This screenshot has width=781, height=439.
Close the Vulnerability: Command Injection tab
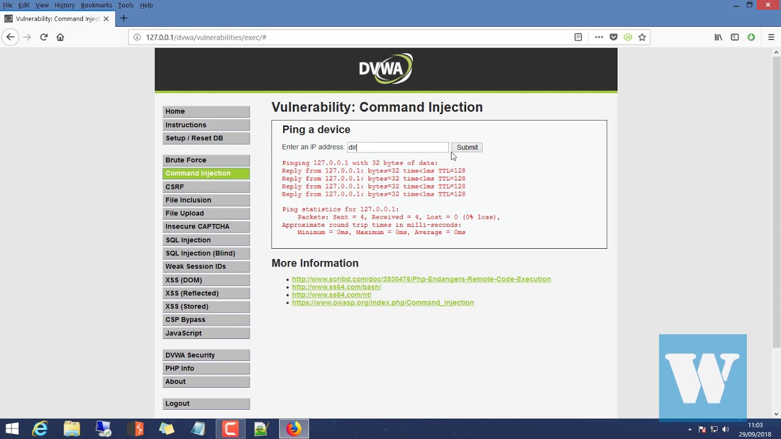(x=106, y=19)
